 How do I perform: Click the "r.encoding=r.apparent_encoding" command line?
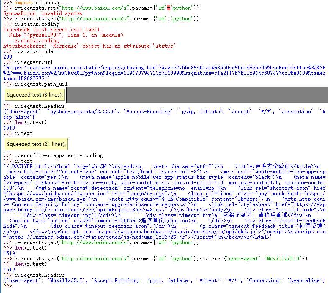click(x=59, y=156)
